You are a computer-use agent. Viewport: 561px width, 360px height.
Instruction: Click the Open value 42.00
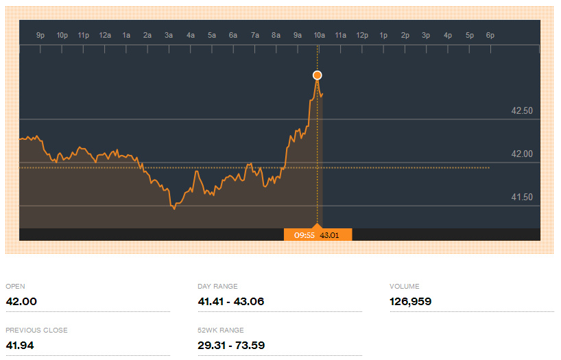click(x=21, y=302)
